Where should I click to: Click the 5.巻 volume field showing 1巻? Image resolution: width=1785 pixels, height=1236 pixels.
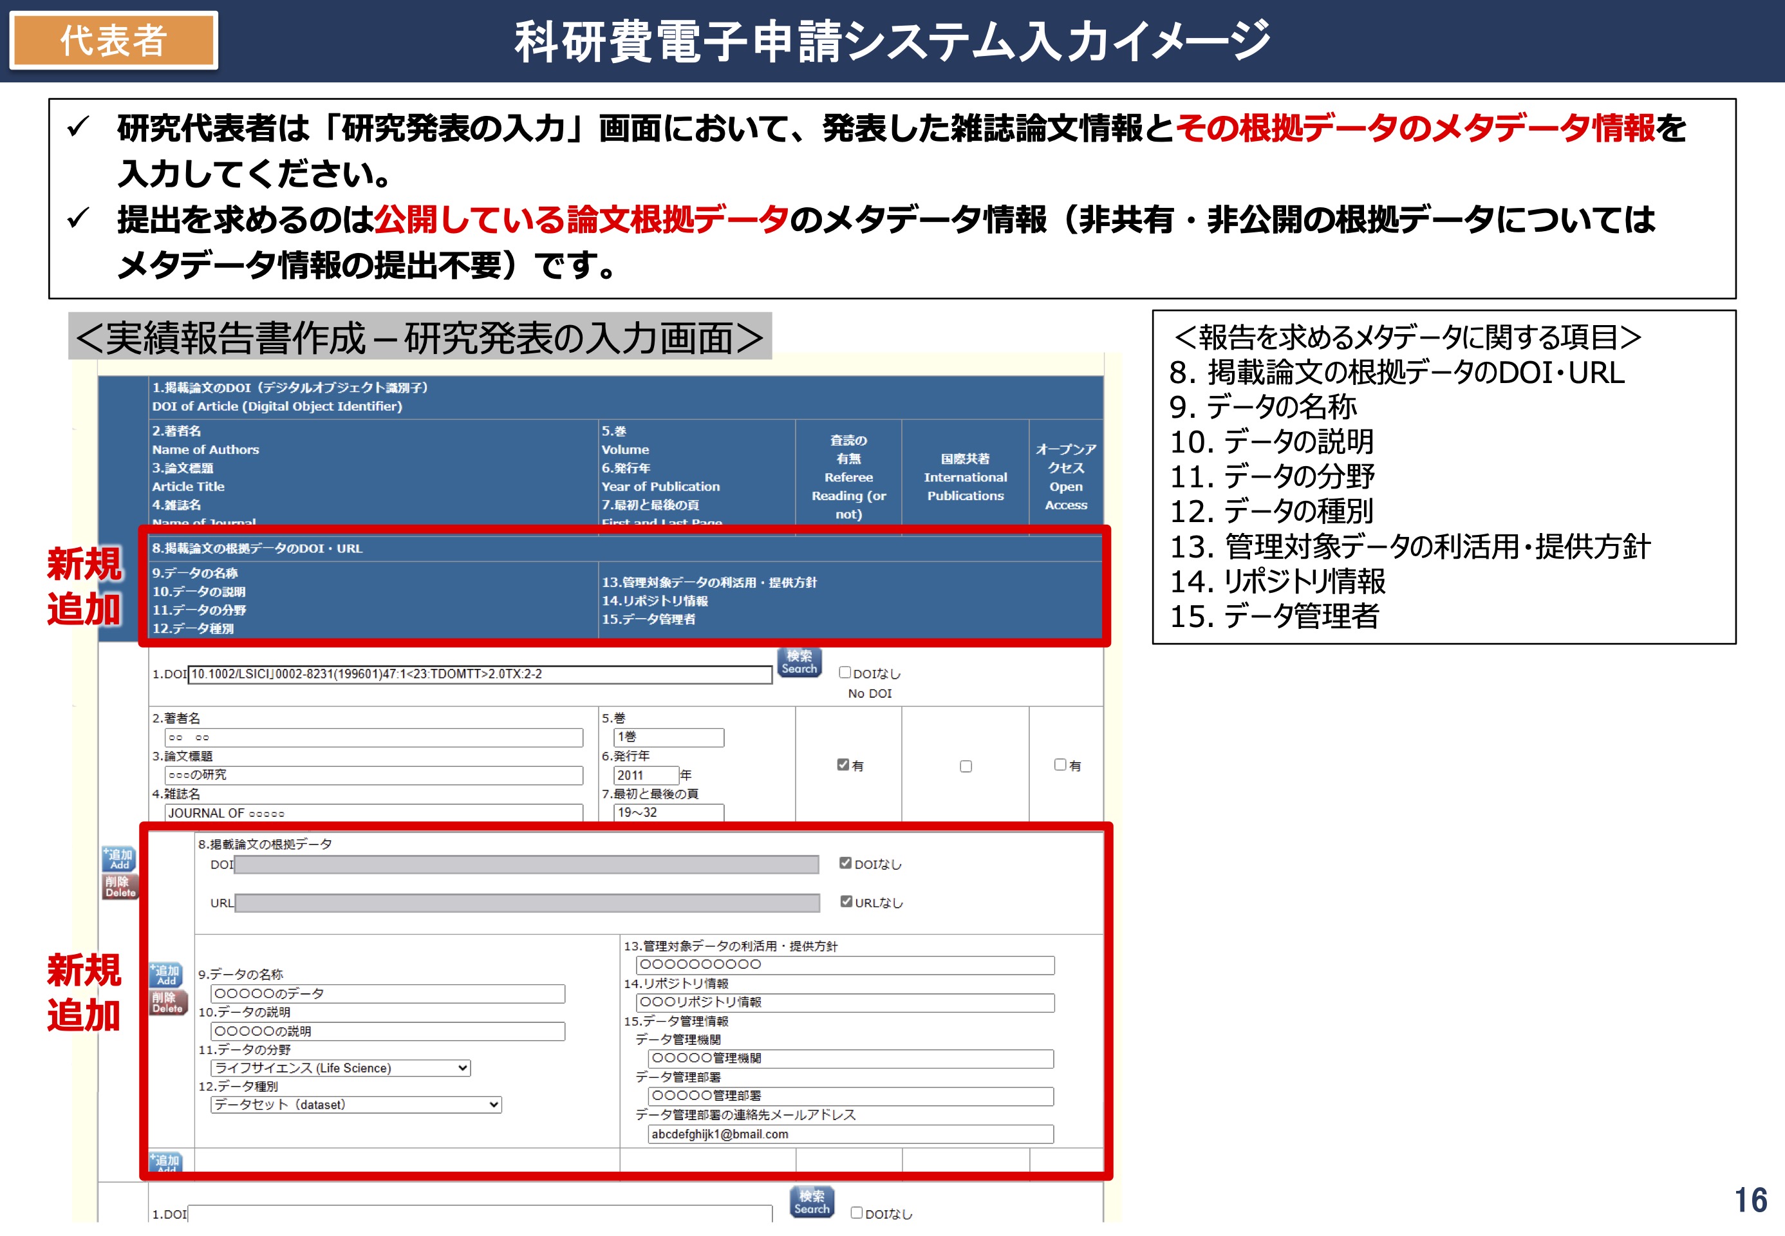668,737
